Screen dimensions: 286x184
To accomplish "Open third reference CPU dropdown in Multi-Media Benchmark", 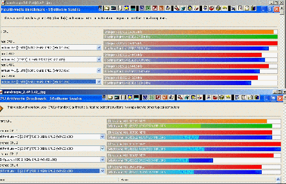I will [99, 70].
